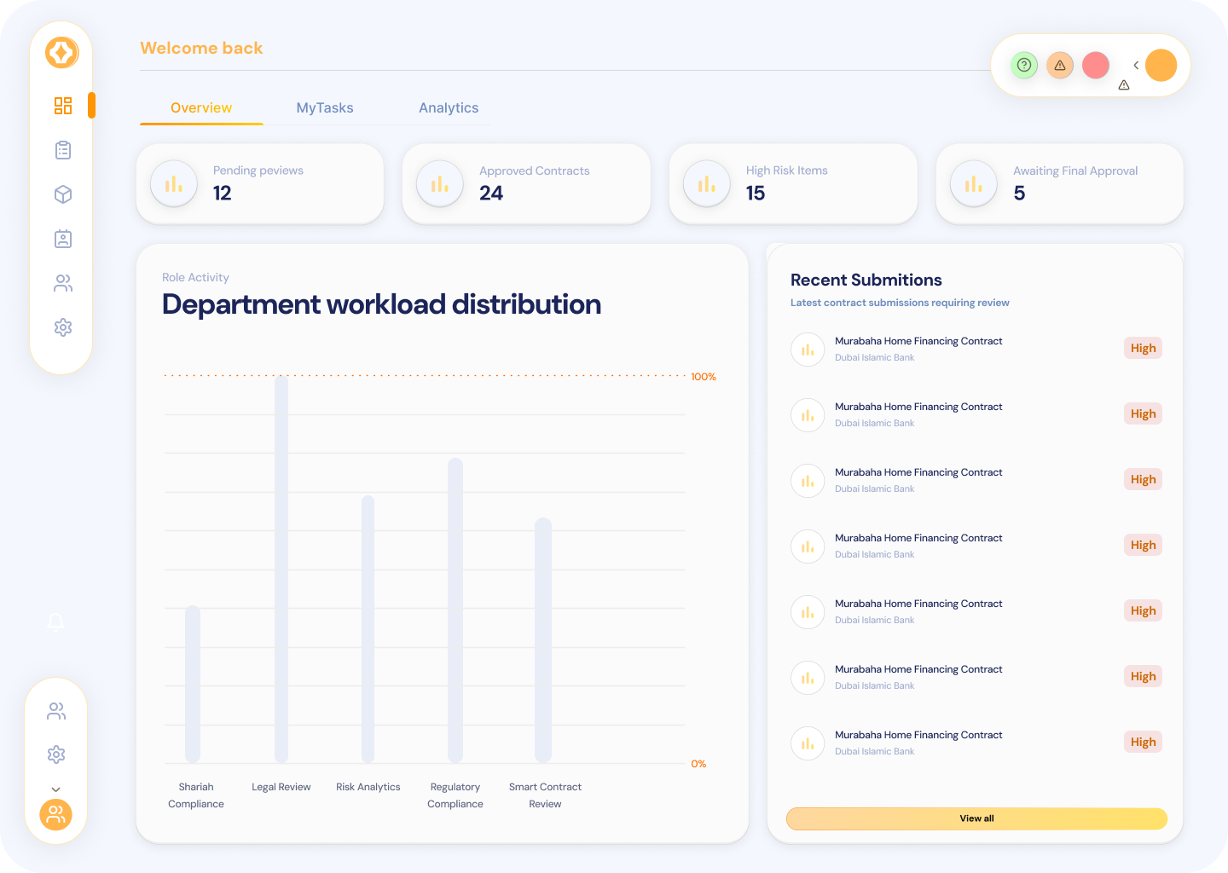Switch to the MyTasks tab
Viewport: 1228px width, 873px height.
point(325,108)
